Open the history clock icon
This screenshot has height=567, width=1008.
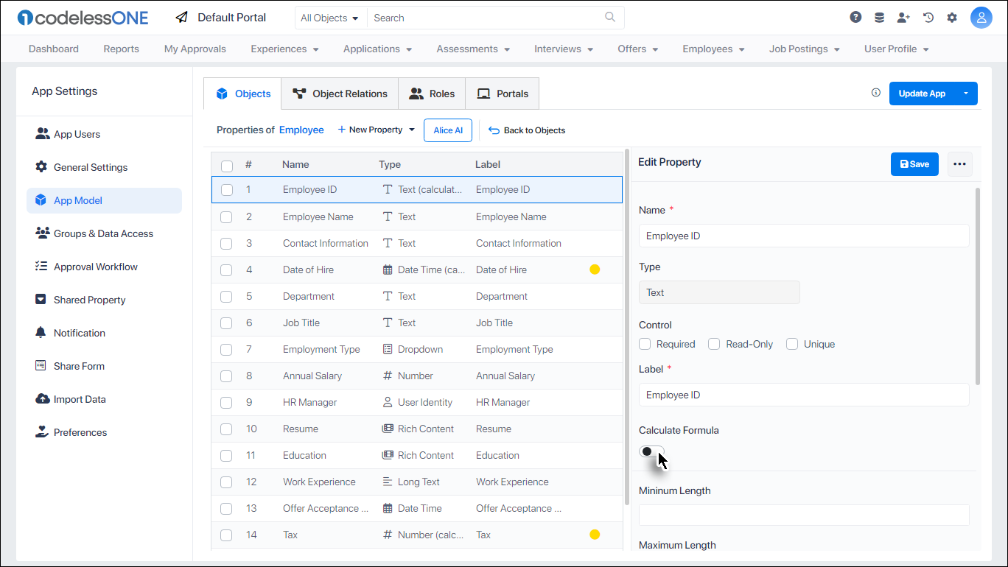(x=928, y=17)
